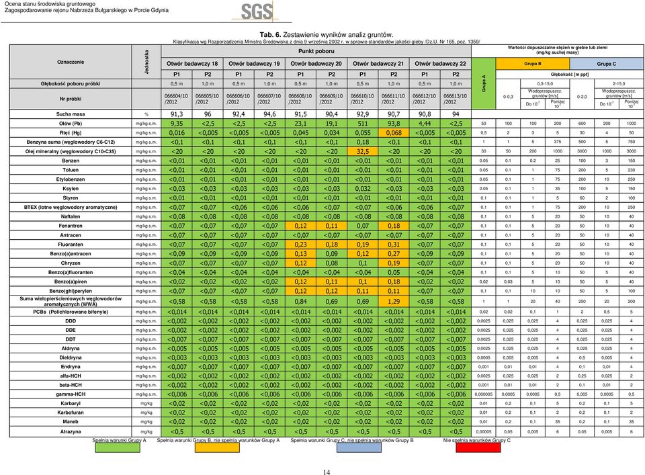Click the orange mineral oil value 32,5

tap(362, 151)
